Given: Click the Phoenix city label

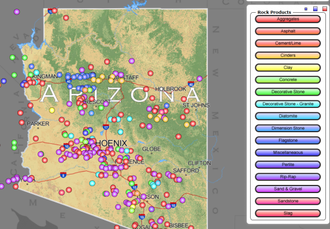Looking at the screenshot, I should click(111, 143).
